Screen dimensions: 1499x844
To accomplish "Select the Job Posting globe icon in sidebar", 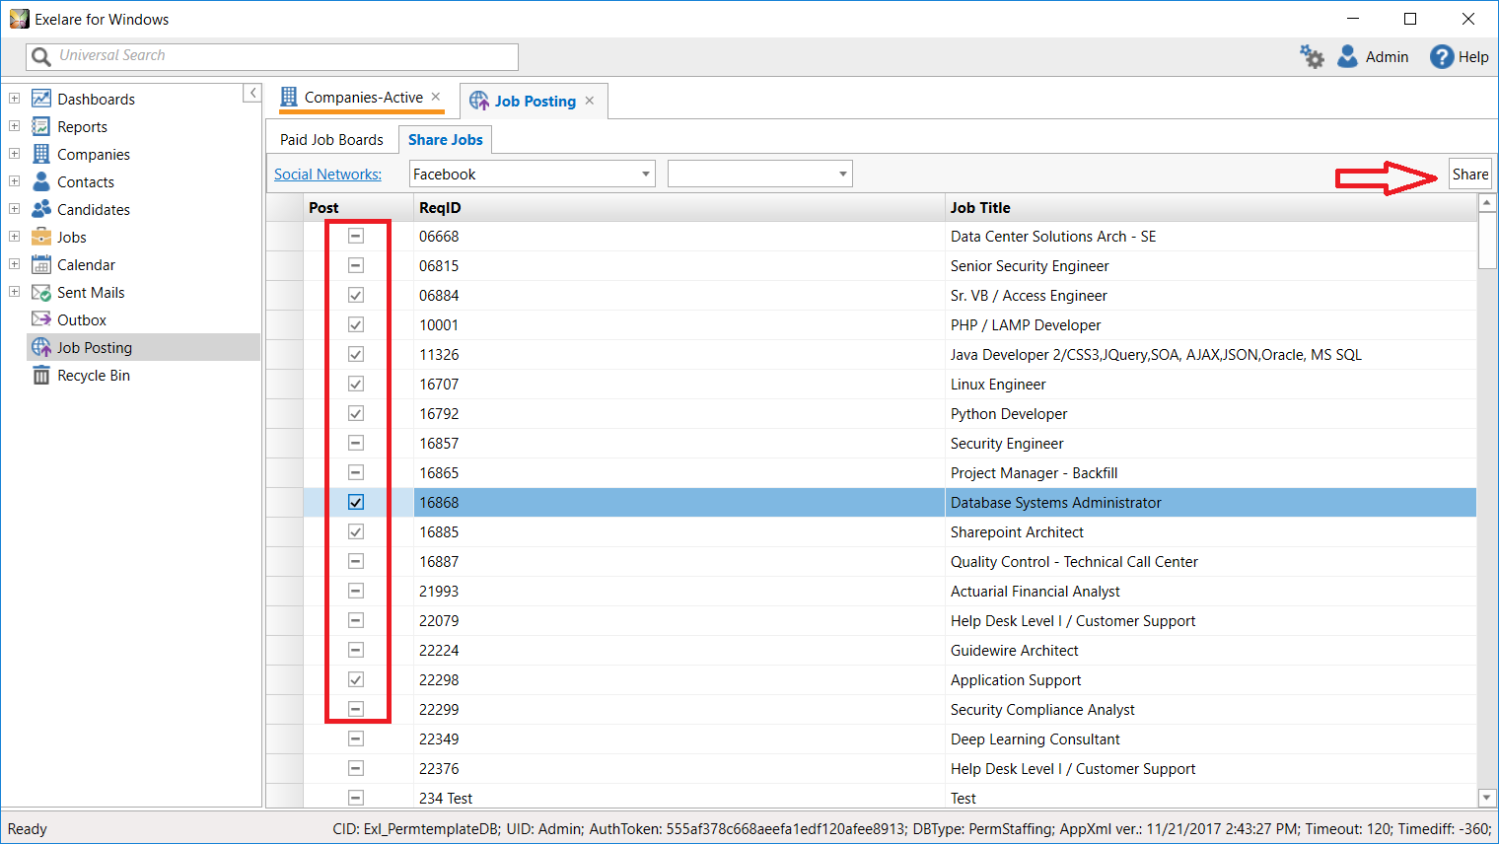I will 41,347.
